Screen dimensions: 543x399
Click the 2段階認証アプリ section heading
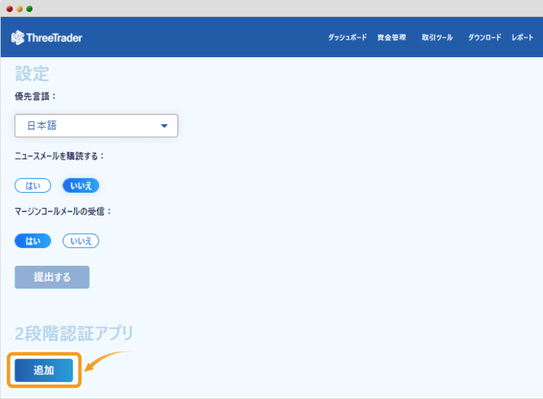pyautogui.click(x=74, y=333)
